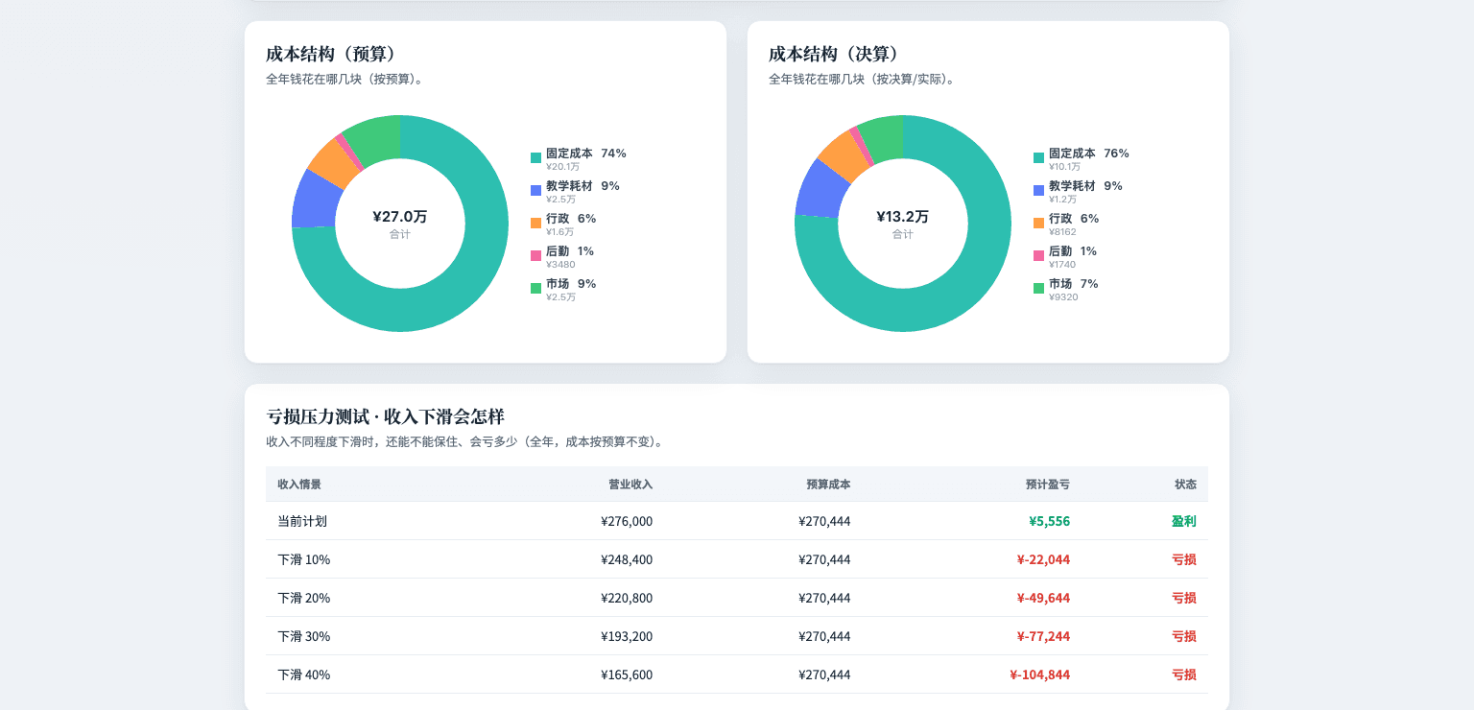The height and width of the screenshot is (710, 1474).
Task: Select the 下滑 30% row label
Action: click(x=303, y=636)
